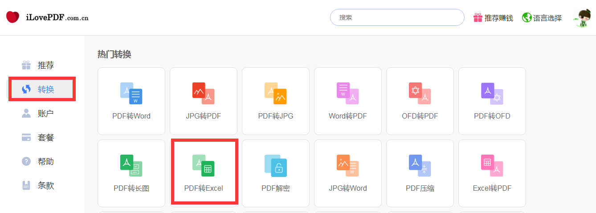596x213 pixels.
Task: Select the PDF转JPG converter tile
Action: coord(276,101)
